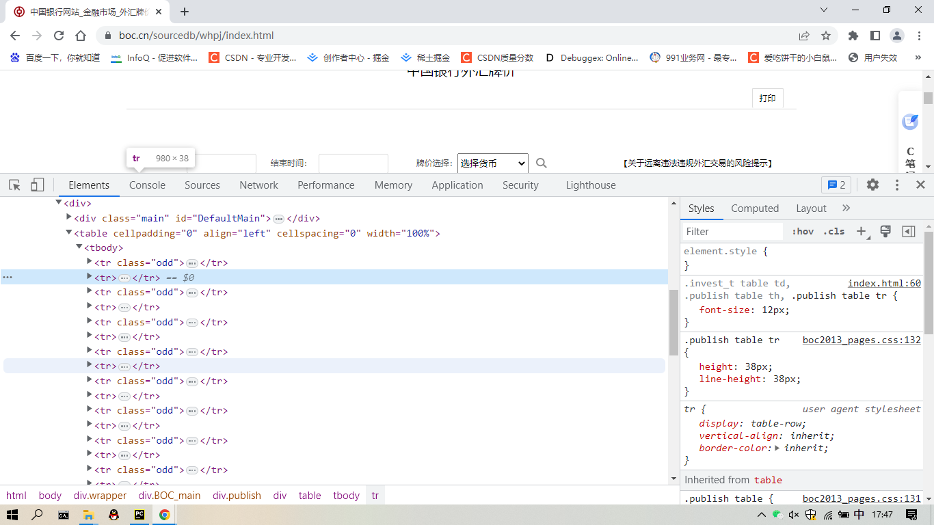The image size is (934, 525).
Task: Click the Filter styles input field
Action: 732,232
